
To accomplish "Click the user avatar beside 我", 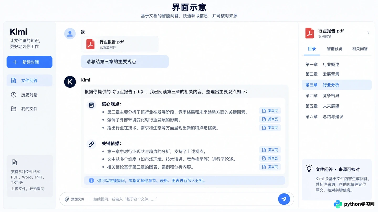I will tap(70, 34).
